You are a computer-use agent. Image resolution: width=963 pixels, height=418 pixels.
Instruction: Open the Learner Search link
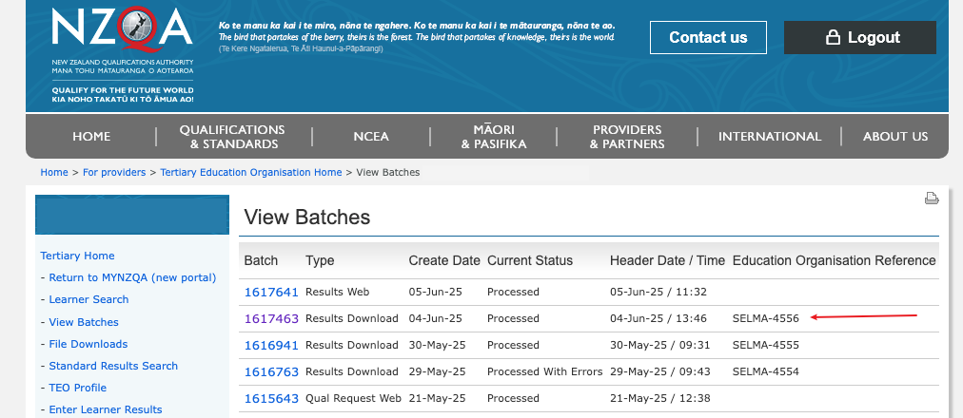pyautogui.click(x=89, y=299)
